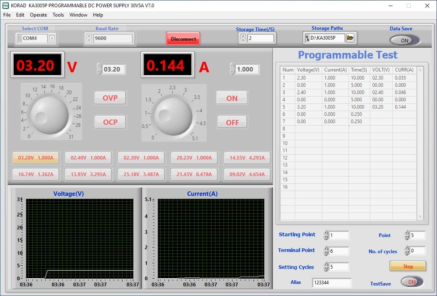
Task: Click the Baud Rate stepper arrows
Action: tap(89, 38)
